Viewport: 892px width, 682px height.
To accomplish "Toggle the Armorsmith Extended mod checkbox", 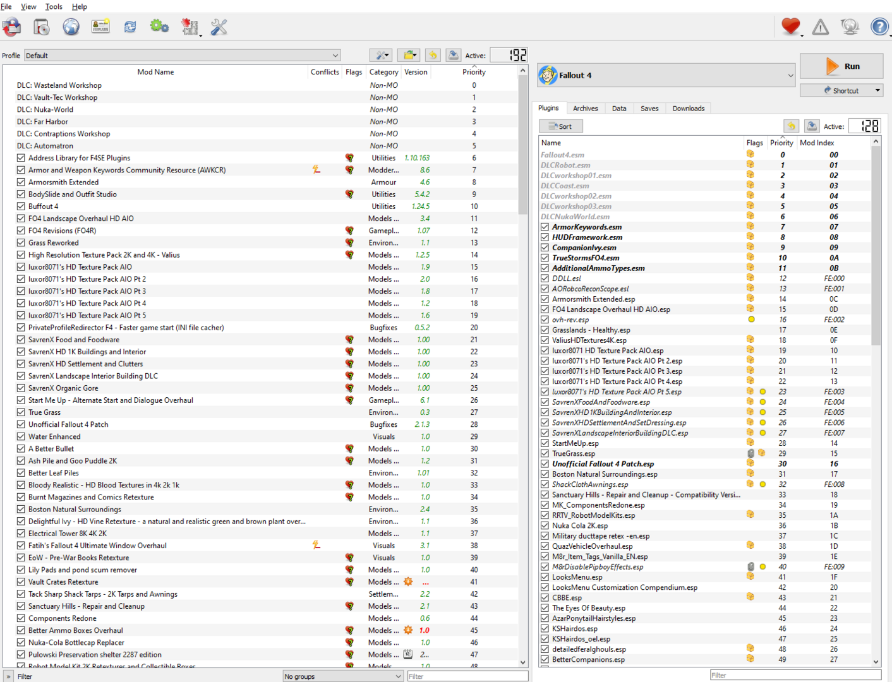I will [21, 182].
